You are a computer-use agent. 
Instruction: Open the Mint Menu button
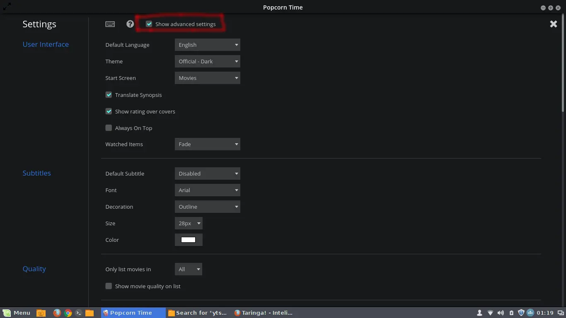point(17,313)
